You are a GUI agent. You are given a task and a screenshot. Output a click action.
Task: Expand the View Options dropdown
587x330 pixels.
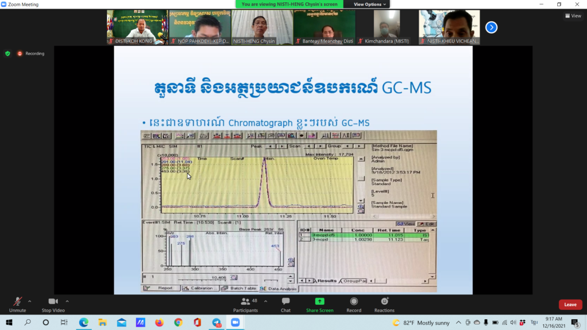click(370, 4)
